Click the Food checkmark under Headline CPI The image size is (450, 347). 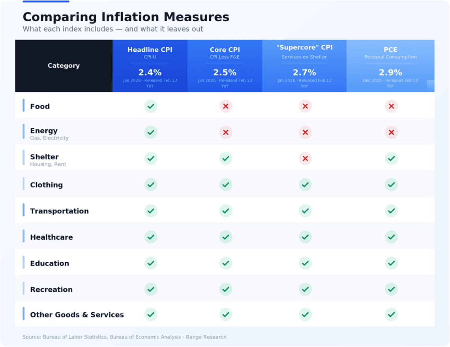[x=151, y=106]
